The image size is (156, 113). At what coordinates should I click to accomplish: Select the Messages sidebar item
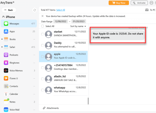[x=19, y=24]
